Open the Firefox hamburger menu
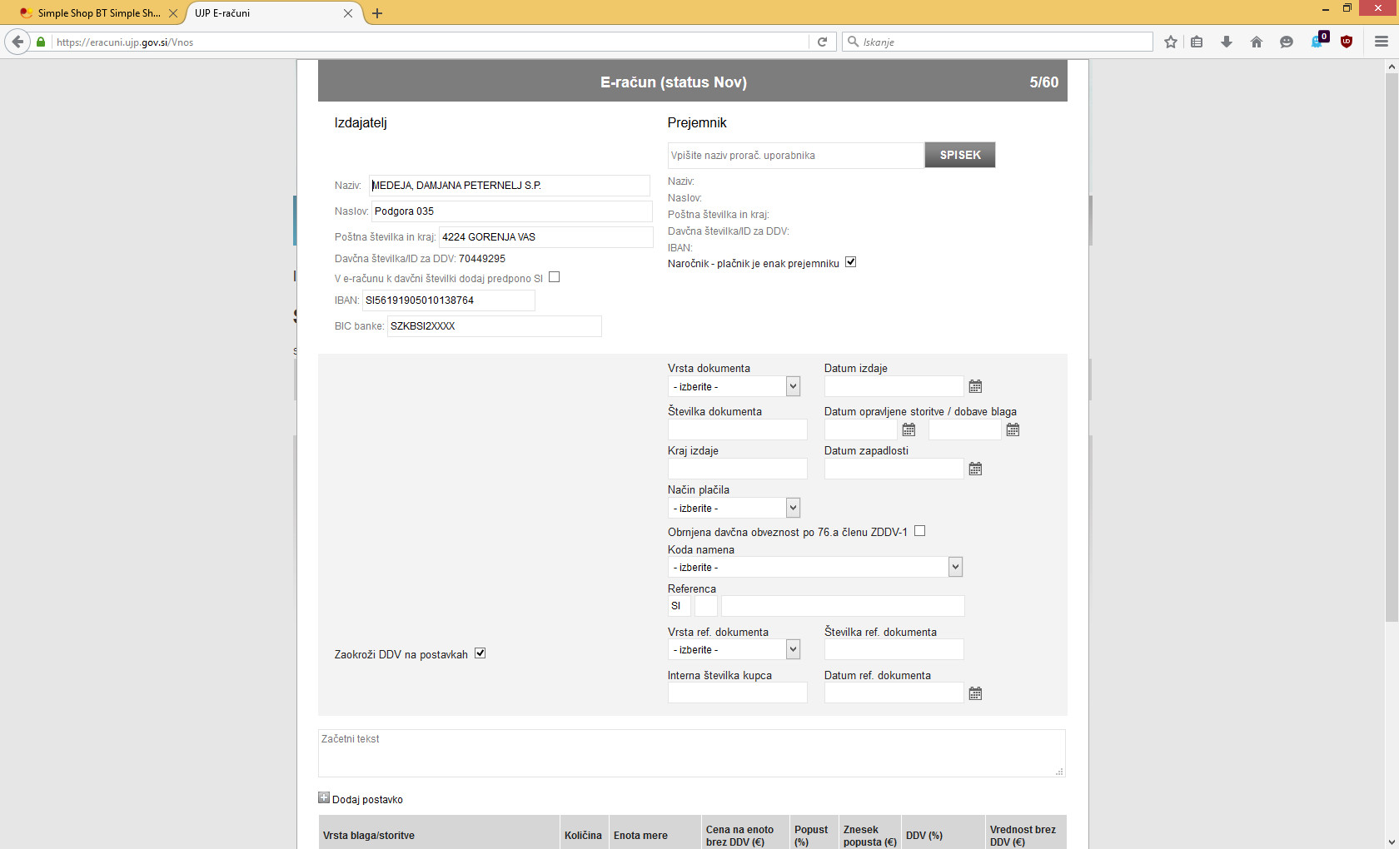Viewport: 1399px width, 849px height. (1381, 42)
